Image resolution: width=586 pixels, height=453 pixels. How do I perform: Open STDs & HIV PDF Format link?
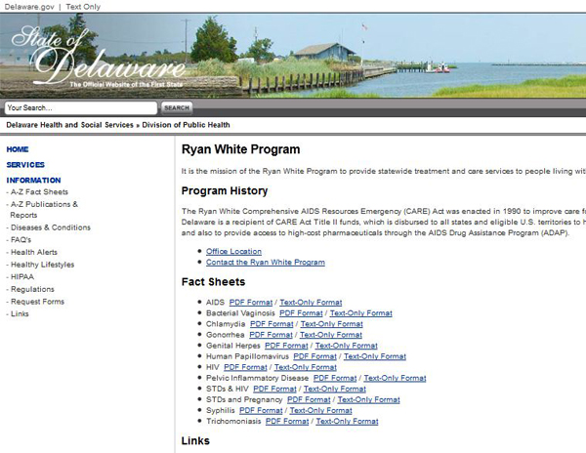click(x=274, y=389)
